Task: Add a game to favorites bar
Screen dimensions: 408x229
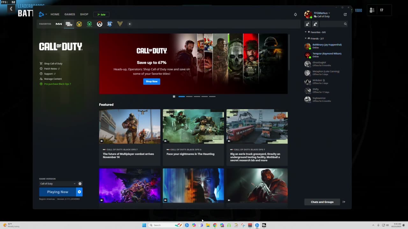Action: 129,24
